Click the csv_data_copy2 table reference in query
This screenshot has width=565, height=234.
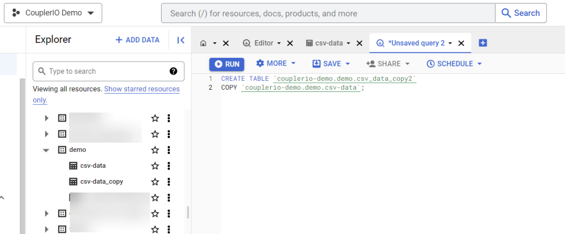pos(344,79)
